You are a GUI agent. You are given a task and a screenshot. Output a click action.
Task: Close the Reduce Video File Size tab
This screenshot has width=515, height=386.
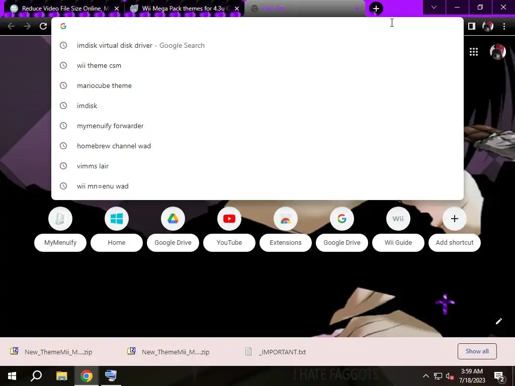[117, 9]
